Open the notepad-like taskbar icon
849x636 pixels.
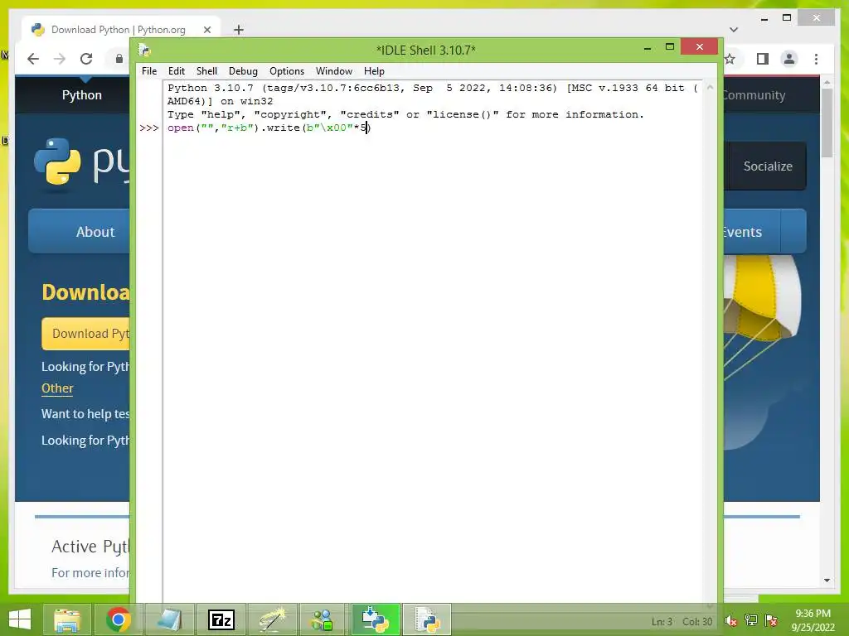(x=169, y=619)
